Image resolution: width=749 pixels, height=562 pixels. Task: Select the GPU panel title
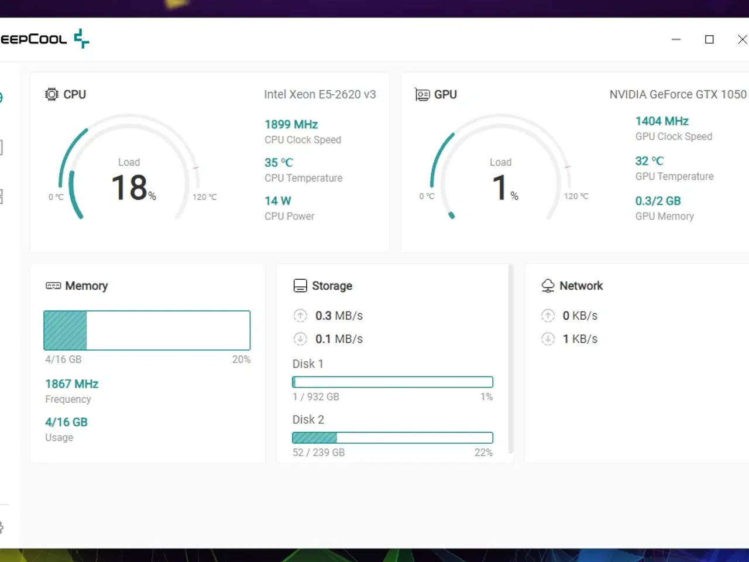(445, 94)
